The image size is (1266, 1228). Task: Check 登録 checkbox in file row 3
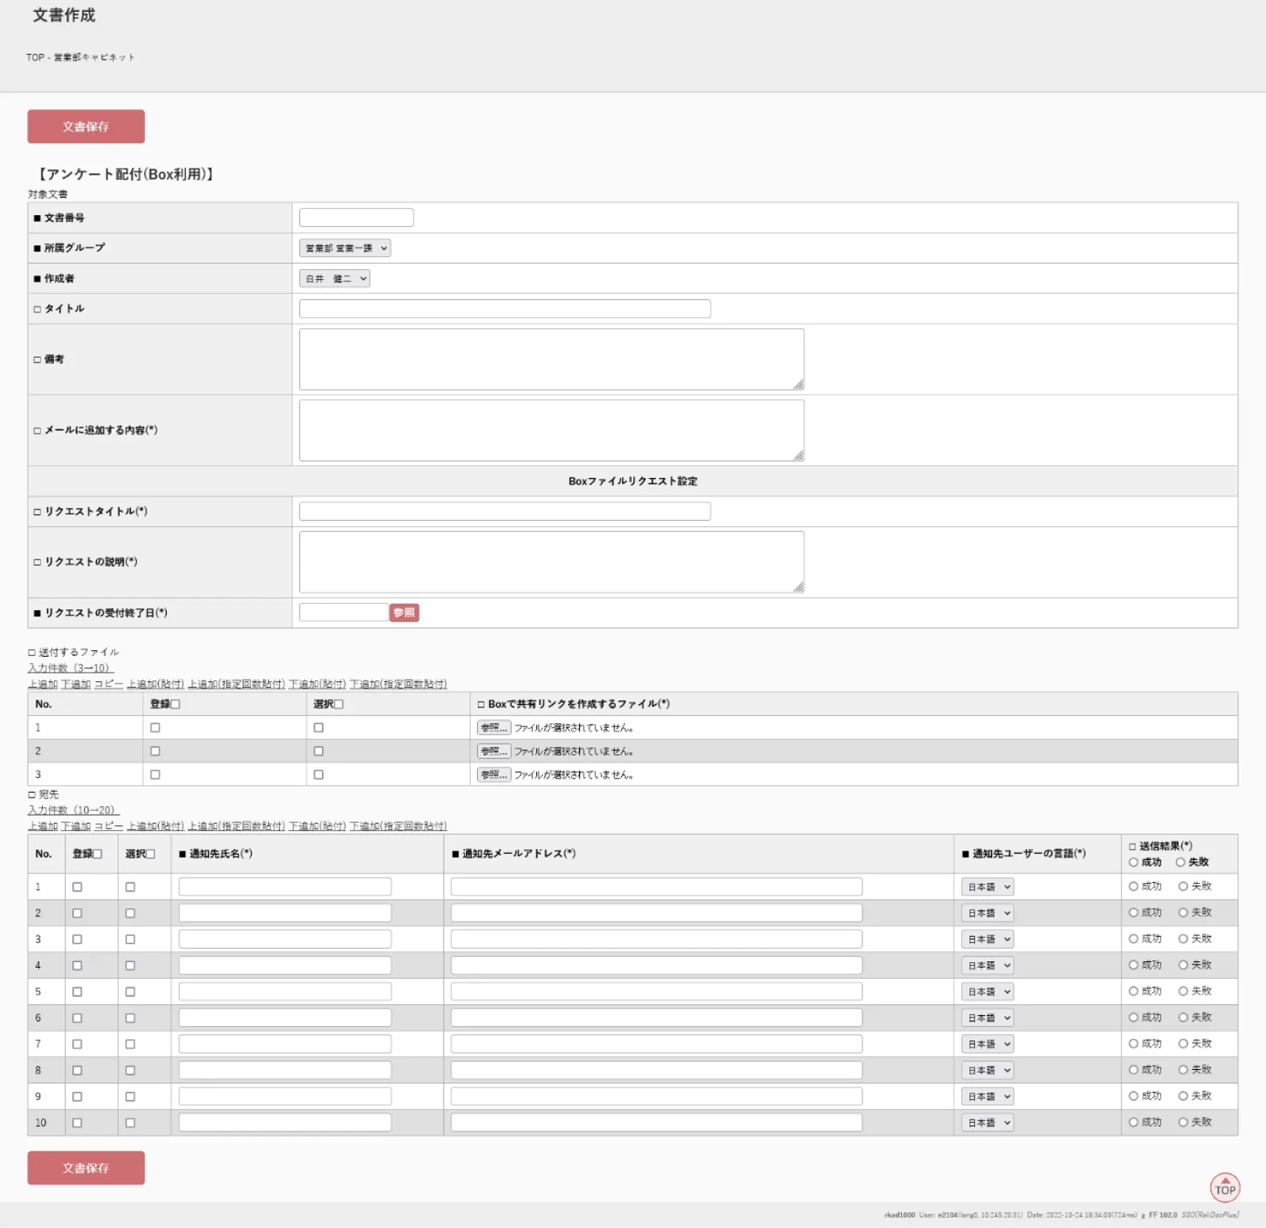tap(155, 775)
